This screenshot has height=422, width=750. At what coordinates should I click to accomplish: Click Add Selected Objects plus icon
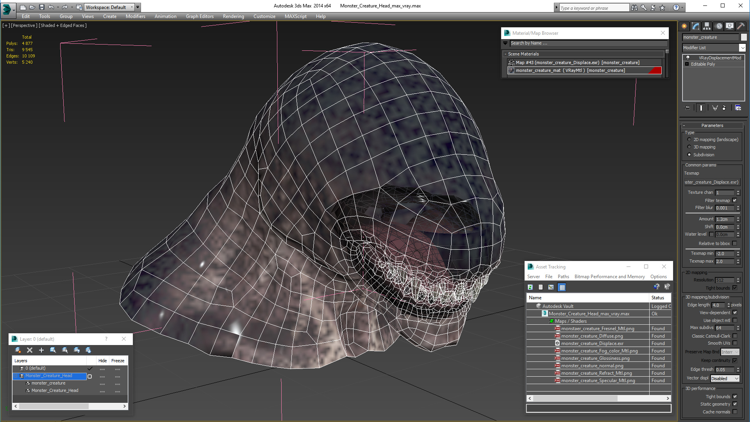point(41,350)
